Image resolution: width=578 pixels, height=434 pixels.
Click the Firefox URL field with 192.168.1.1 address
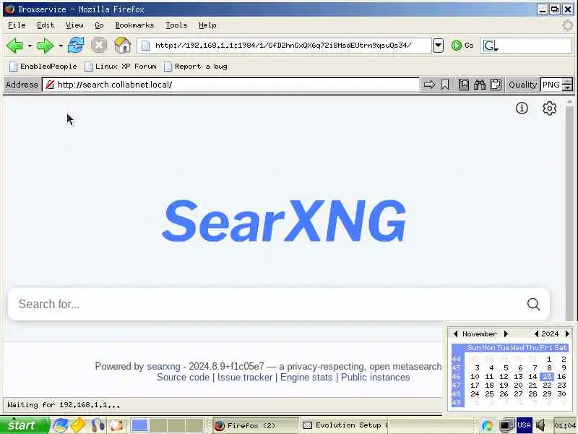pyautogui.click(x=283, y=46)
